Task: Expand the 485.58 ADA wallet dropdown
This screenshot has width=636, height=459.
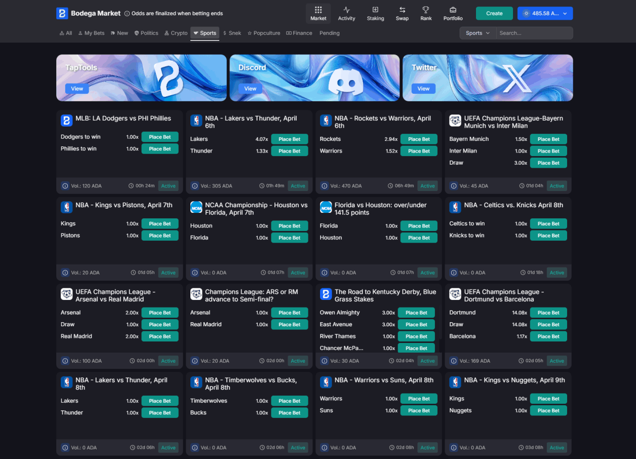Action: point(545,13)
